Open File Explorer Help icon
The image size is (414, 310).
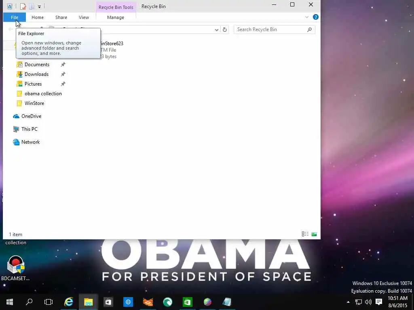click(315, 17)
